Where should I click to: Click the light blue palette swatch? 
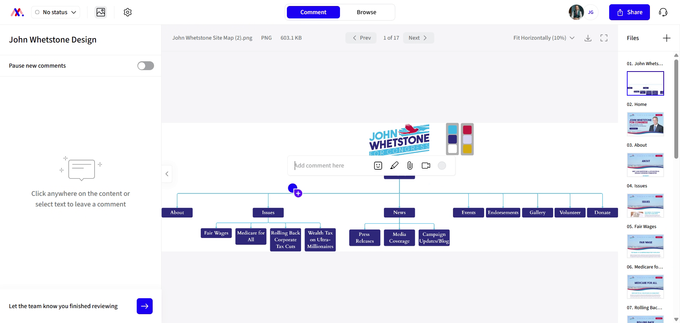452,130
